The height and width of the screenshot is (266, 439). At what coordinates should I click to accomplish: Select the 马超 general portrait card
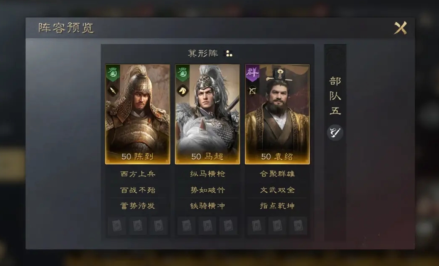[207, 114]
